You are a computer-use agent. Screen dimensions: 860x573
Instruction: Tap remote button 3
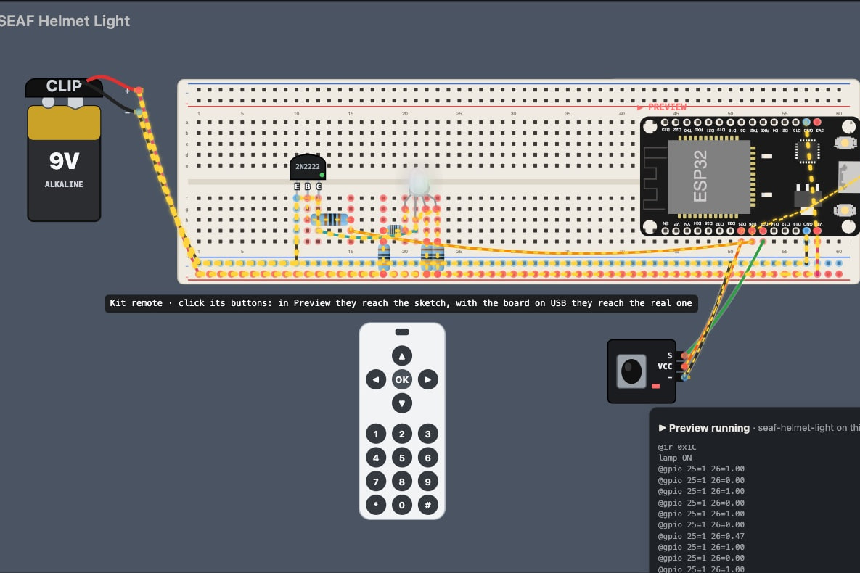point(427,434)
